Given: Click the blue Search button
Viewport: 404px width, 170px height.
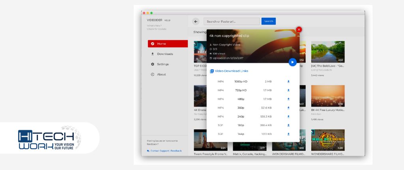Looking at the screenshot, I should (268, 21).
